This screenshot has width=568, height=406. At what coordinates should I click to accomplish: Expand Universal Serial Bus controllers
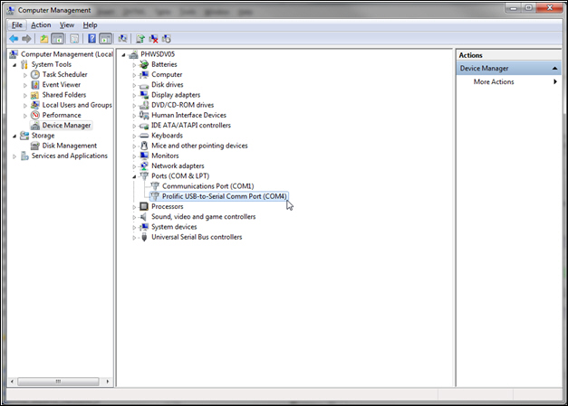[134, 237]
